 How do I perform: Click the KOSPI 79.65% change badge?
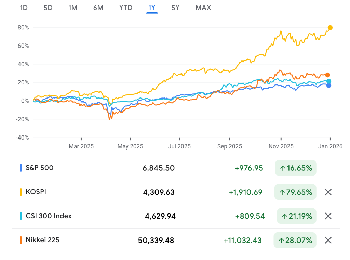(x=296, y=192)
